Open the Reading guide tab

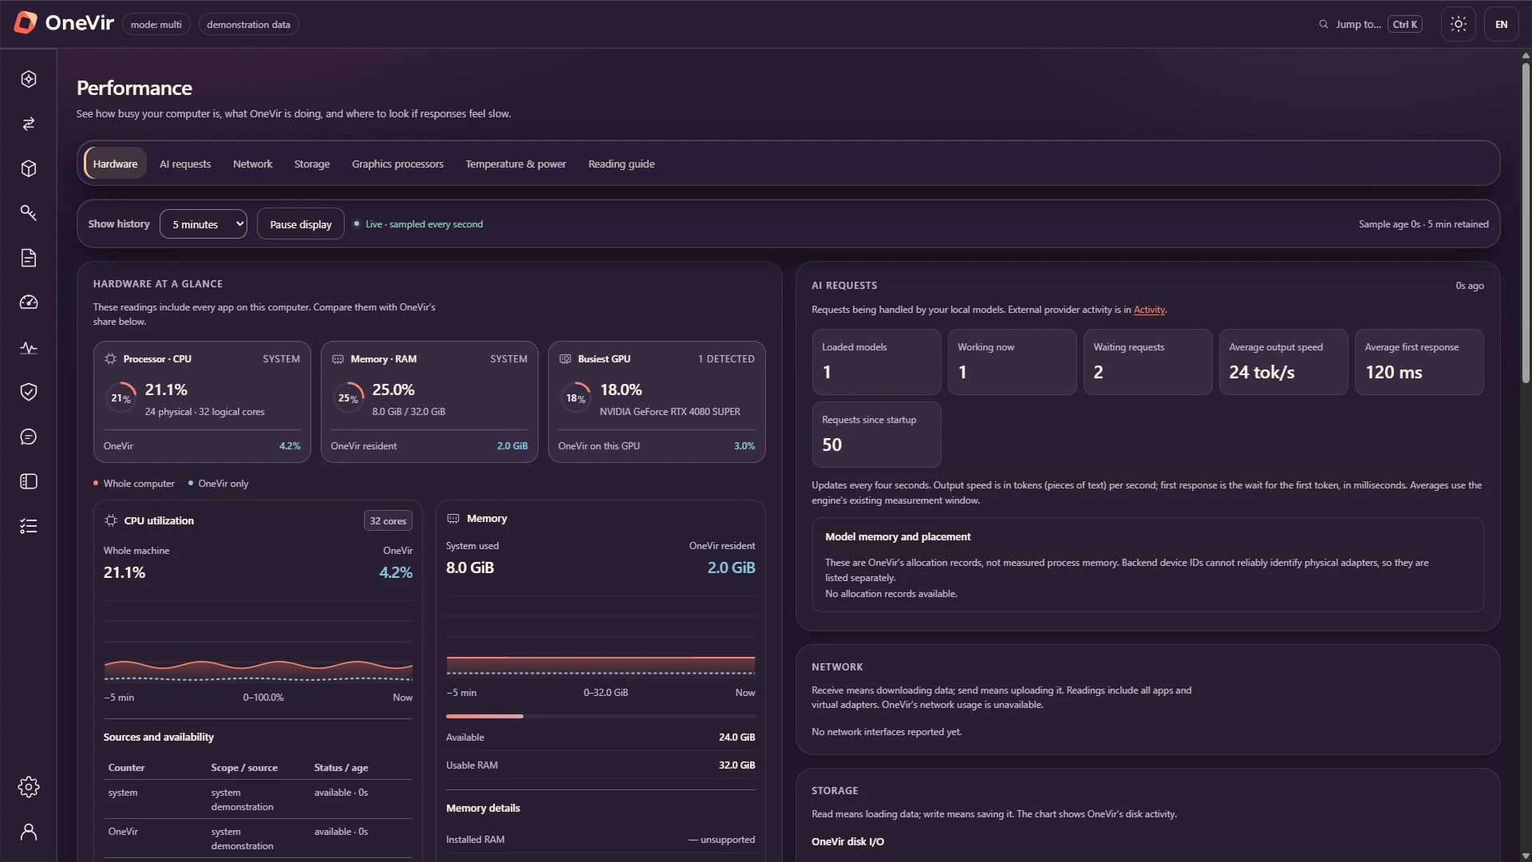tap(622, 164)
